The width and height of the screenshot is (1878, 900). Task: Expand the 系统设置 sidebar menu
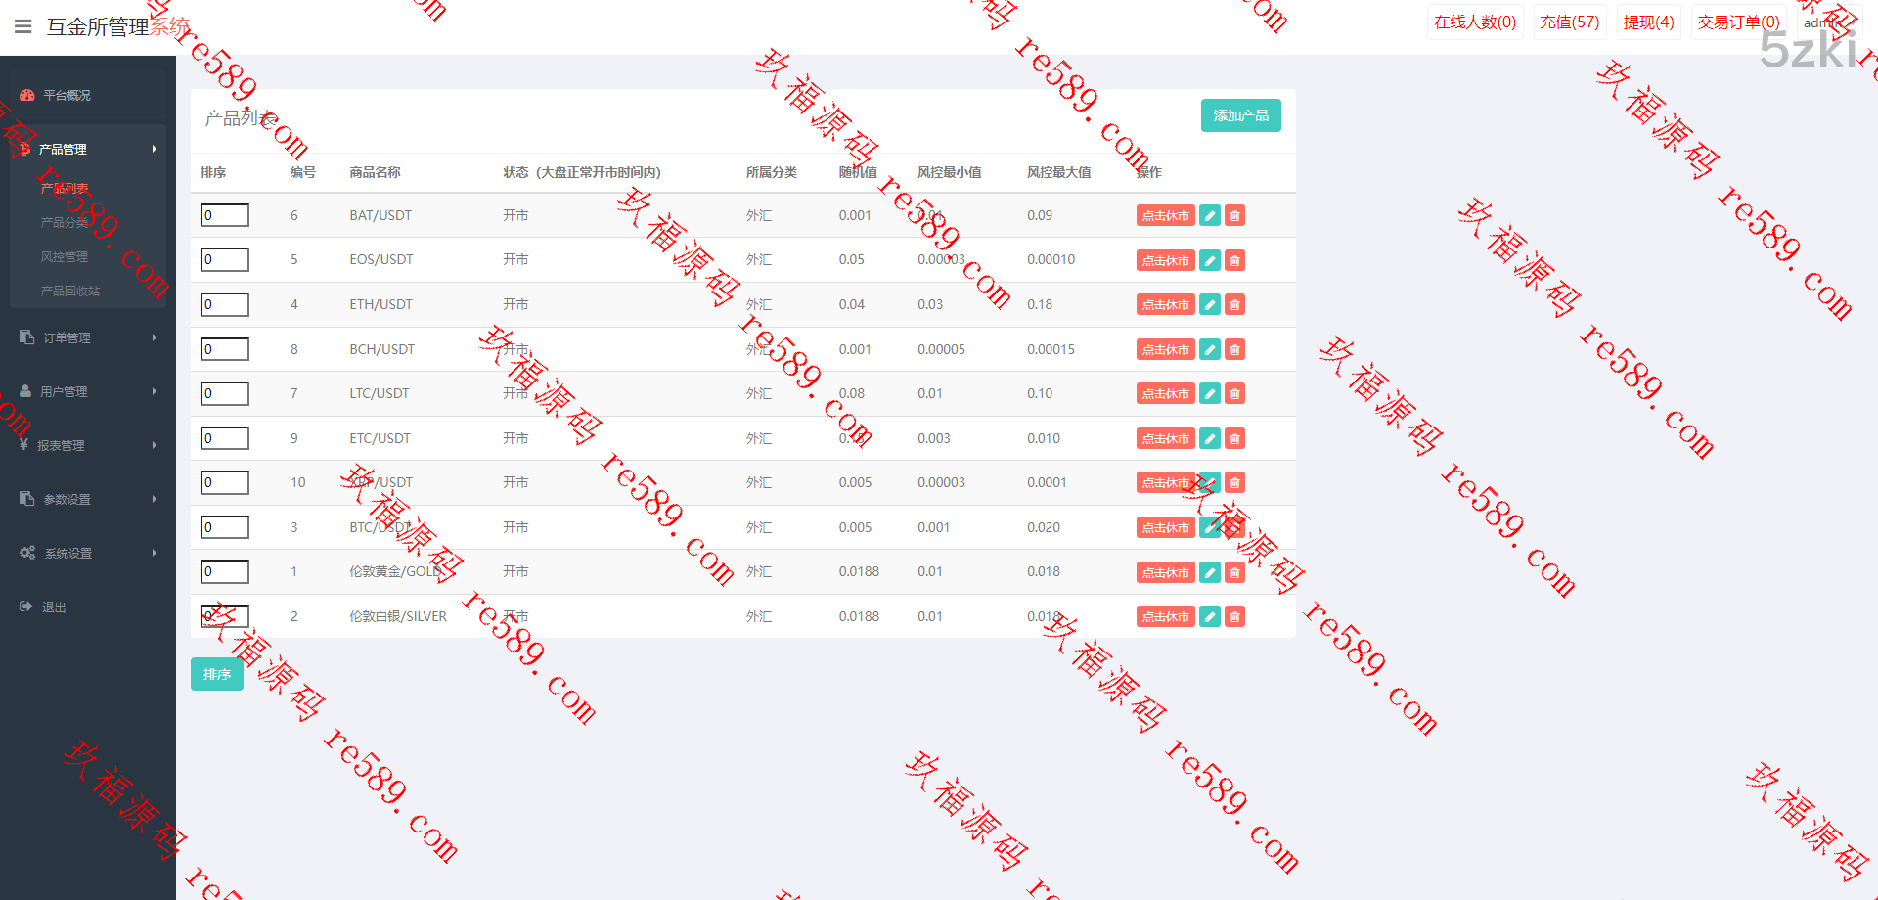[88, 553]
